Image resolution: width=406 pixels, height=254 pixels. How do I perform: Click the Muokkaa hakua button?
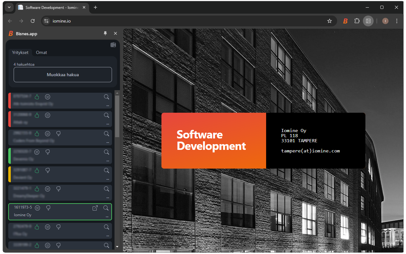(63, 75)
